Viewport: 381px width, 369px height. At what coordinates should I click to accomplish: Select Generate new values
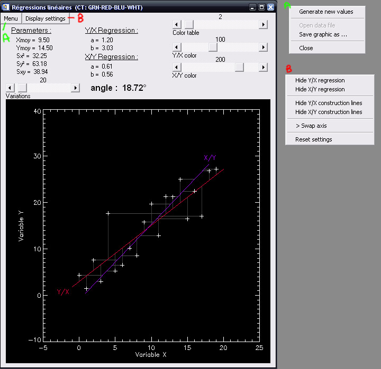pyautogui.click(x=326, y=12)
